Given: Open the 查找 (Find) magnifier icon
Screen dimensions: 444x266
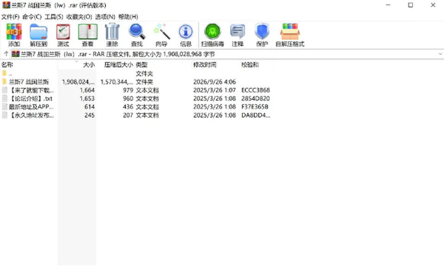Looking at the screenshot, I should 137,35.
